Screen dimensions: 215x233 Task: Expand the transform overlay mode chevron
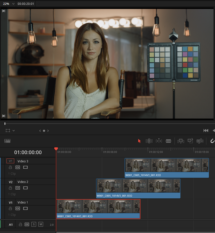click(14, 130)
